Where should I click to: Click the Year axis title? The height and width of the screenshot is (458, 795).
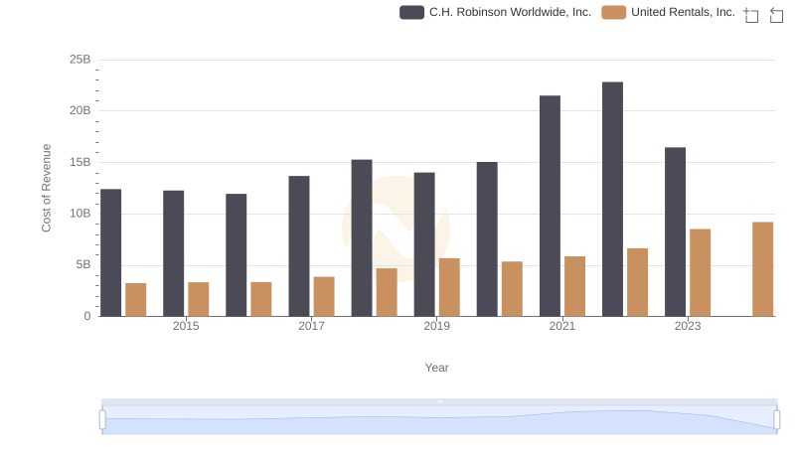point(436,368)
